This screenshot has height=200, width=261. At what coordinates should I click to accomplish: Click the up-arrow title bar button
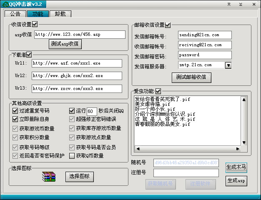coord(229,4)
